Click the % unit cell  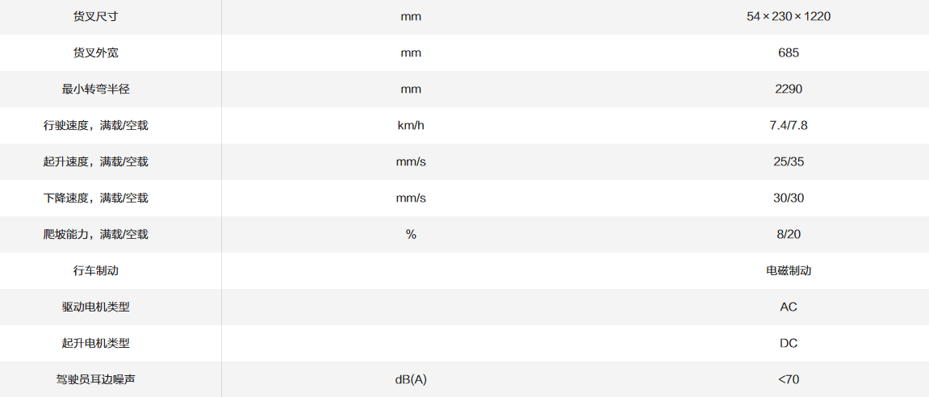pyautogui.click(x=410, y=234)
